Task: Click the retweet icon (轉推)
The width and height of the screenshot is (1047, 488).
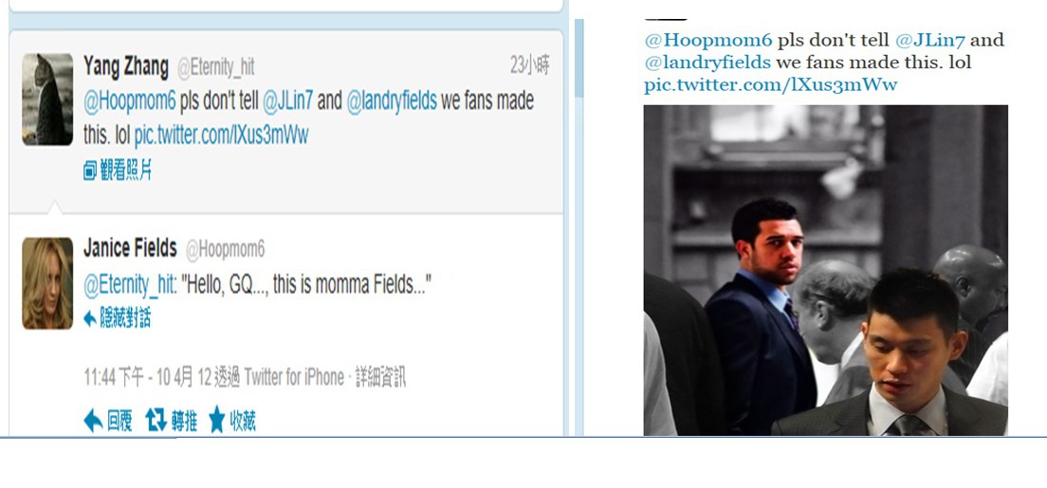Action: (156, 421)
